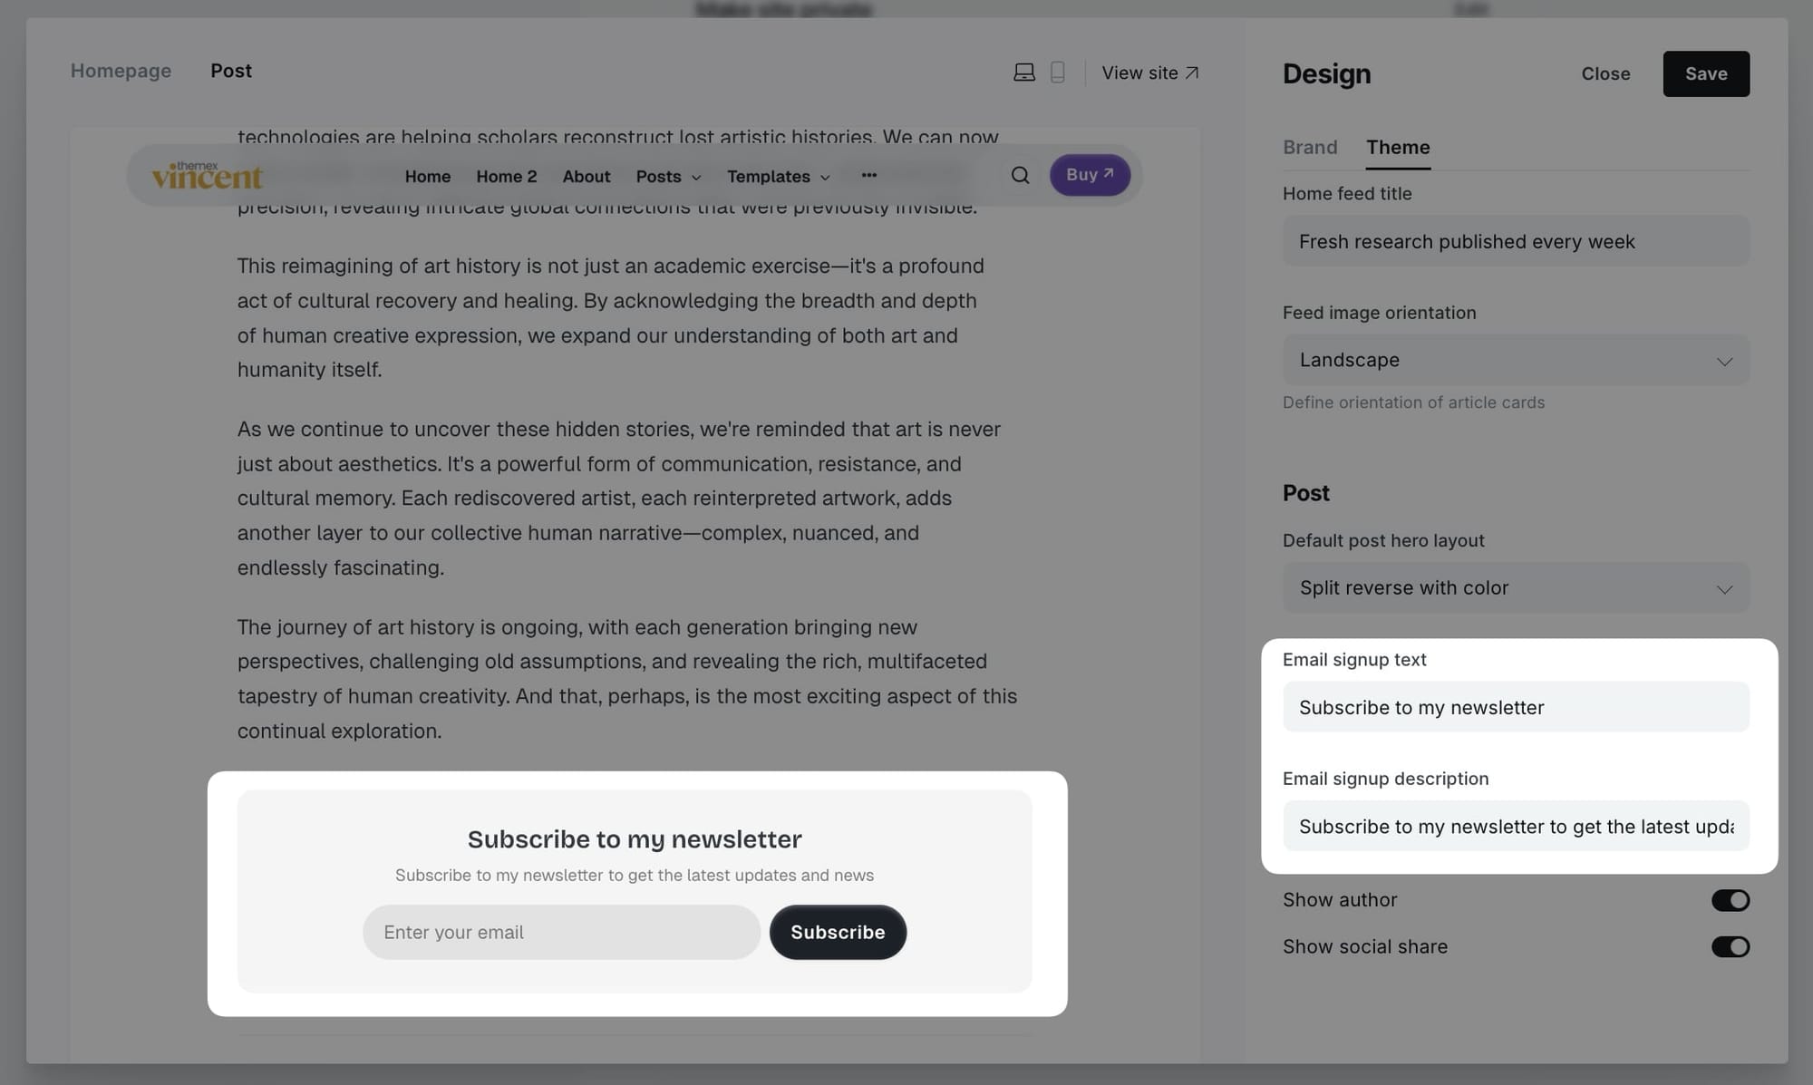This screenshot has height=1085, width=1813.
Task: Switch to mobile preview mode
Action: 1057,72
